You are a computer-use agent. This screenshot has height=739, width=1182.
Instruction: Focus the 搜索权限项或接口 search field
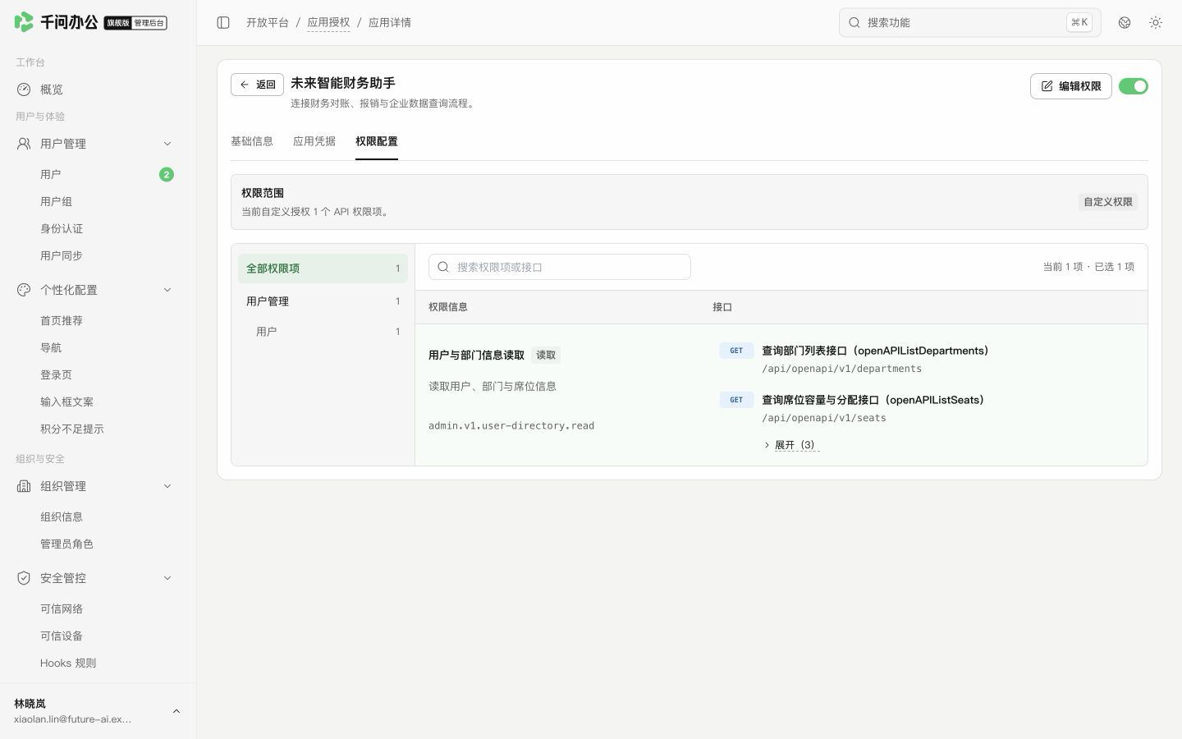click(560, 267)
